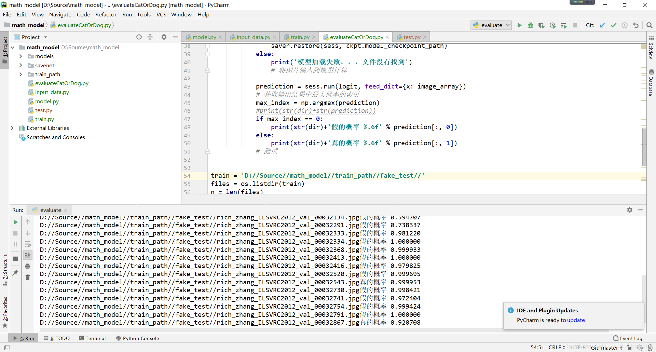Close the train.py editor tab
The image size is (656, 352).
pyautogui.click(x=314, y=37)
